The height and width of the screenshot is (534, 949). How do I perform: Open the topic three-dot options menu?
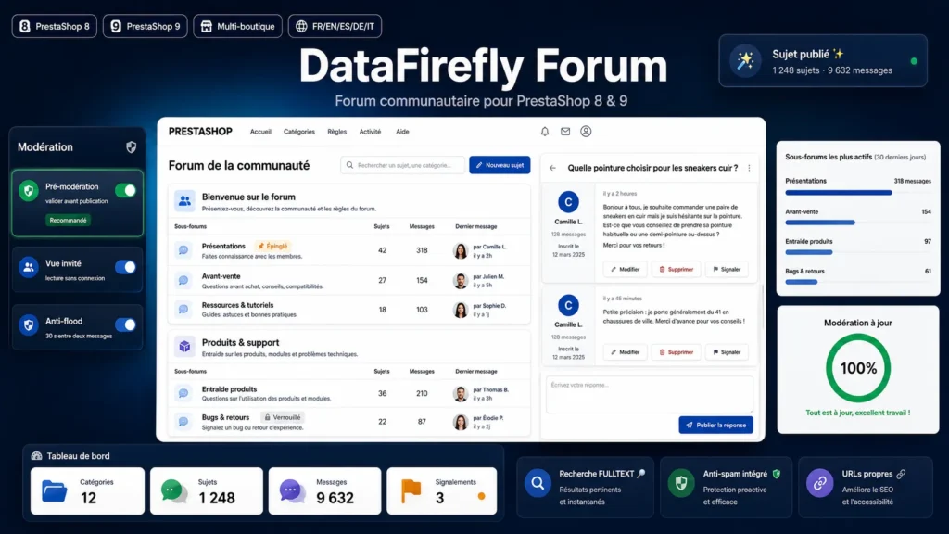coord(749,169)
